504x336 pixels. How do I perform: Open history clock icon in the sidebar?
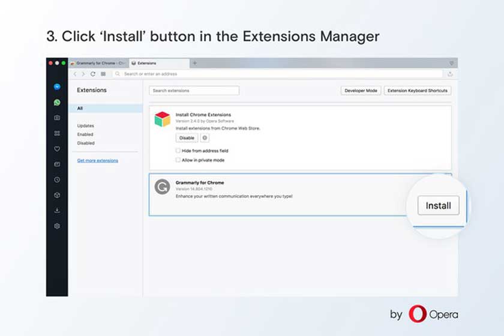click(x=57, y=180)
